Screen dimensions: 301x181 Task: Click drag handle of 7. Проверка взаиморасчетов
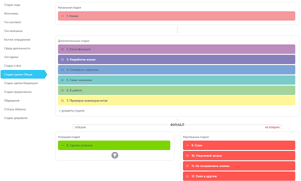(62, 100)
